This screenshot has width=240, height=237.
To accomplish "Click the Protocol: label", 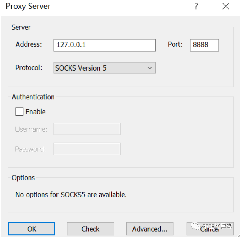I will point(29,68).
